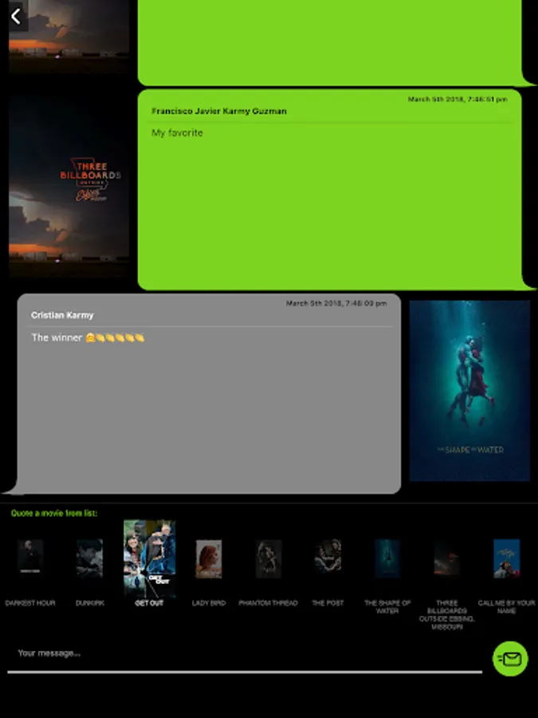Click 'The winner' message text

(88, 337)
